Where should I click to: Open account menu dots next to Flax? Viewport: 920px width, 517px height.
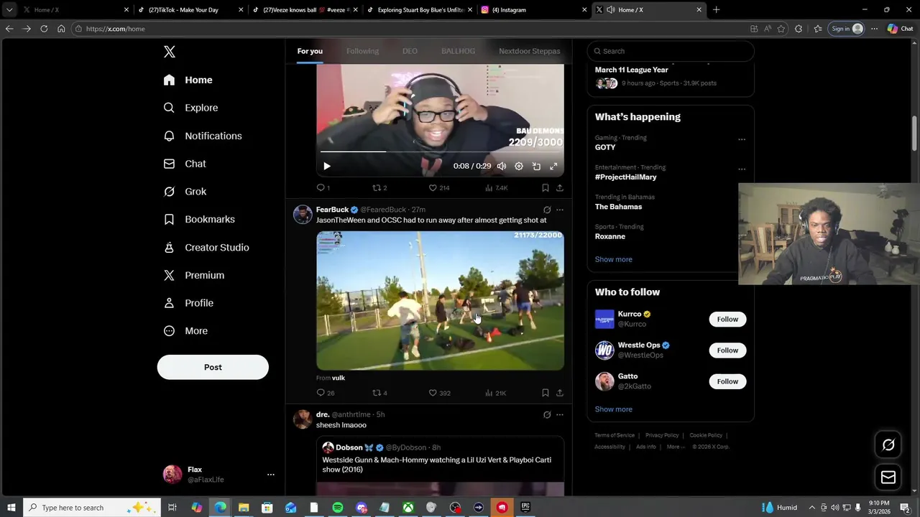pos(270,475)
